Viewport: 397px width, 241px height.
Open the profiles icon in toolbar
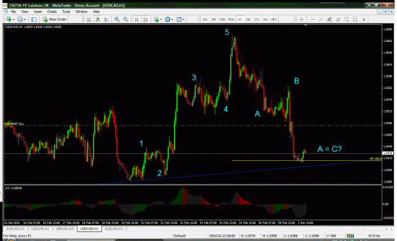click(x=20, y=19)
